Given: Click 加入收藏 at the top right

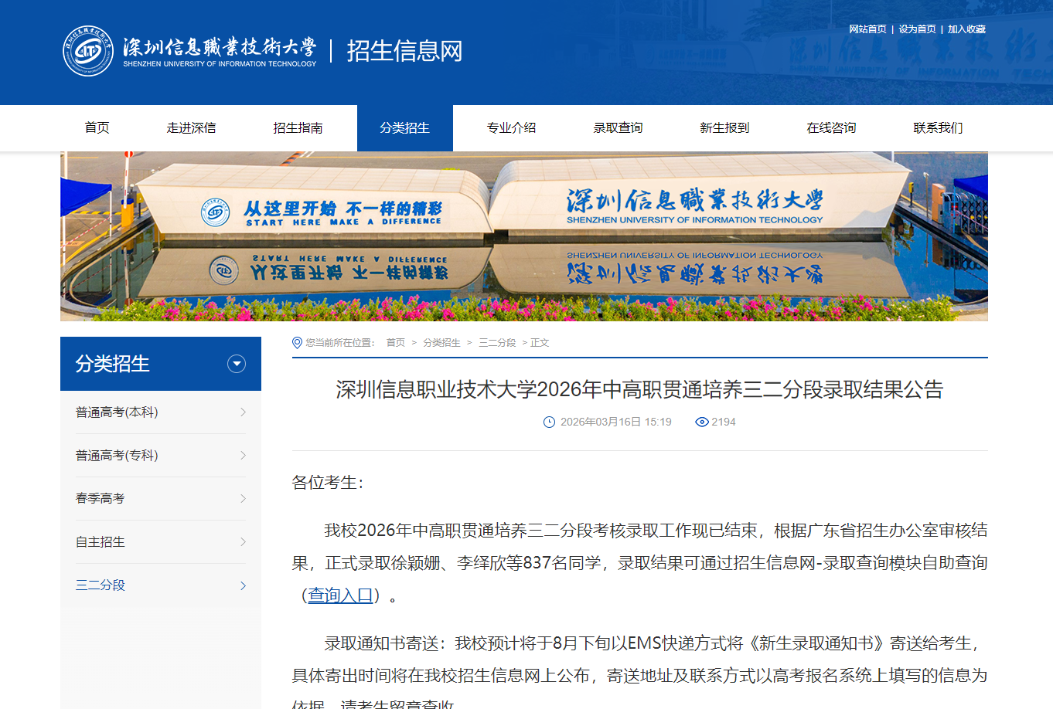Looking at the screenshot, I should click(969, 27).
